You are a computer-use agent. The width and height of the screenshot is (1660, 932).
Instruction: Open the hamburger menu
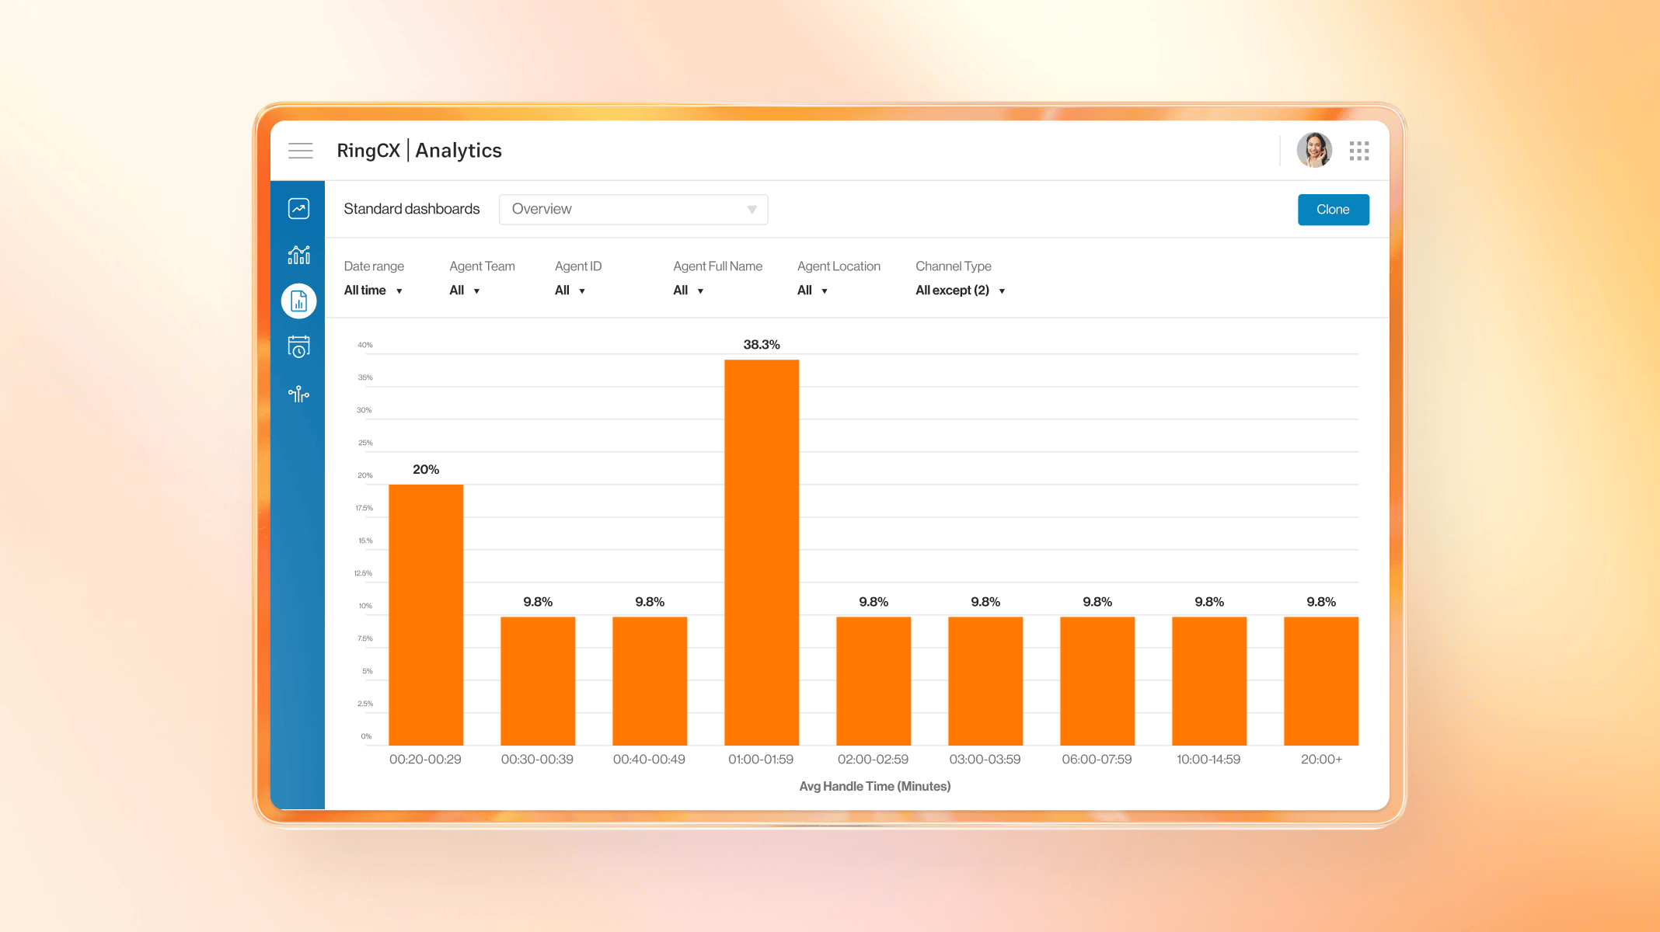coord(300,151)
